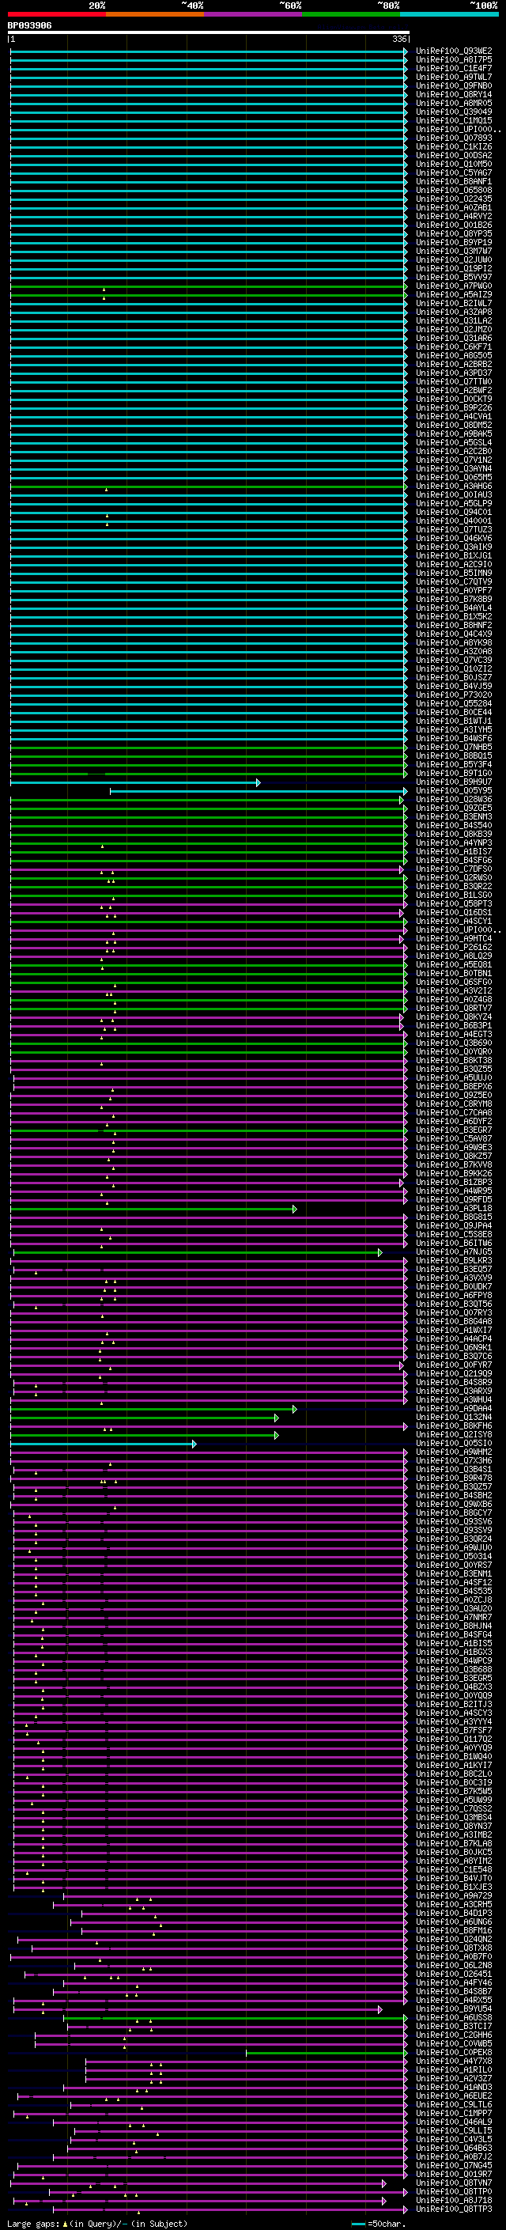This screenshot has width=506, height=2230.
Task: Click the UniRef100_B4WPC9 label
Action: point(454,1661)
